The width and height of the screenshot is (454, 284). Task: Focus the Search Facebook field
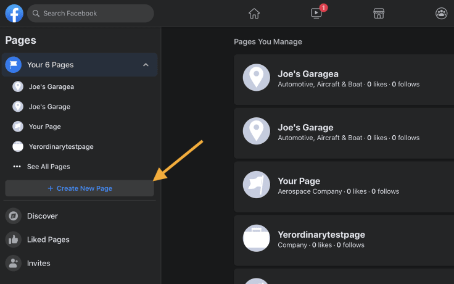[90, 14]
